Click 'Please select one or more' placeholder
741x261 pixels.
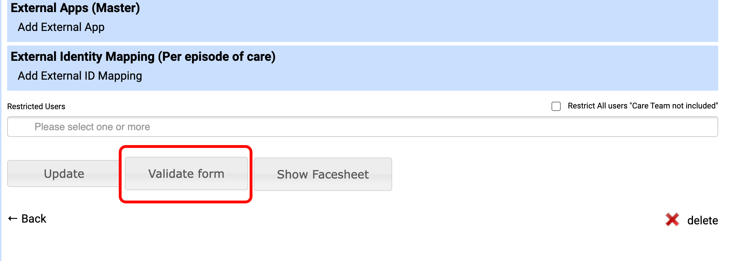(x=92, y=127)
